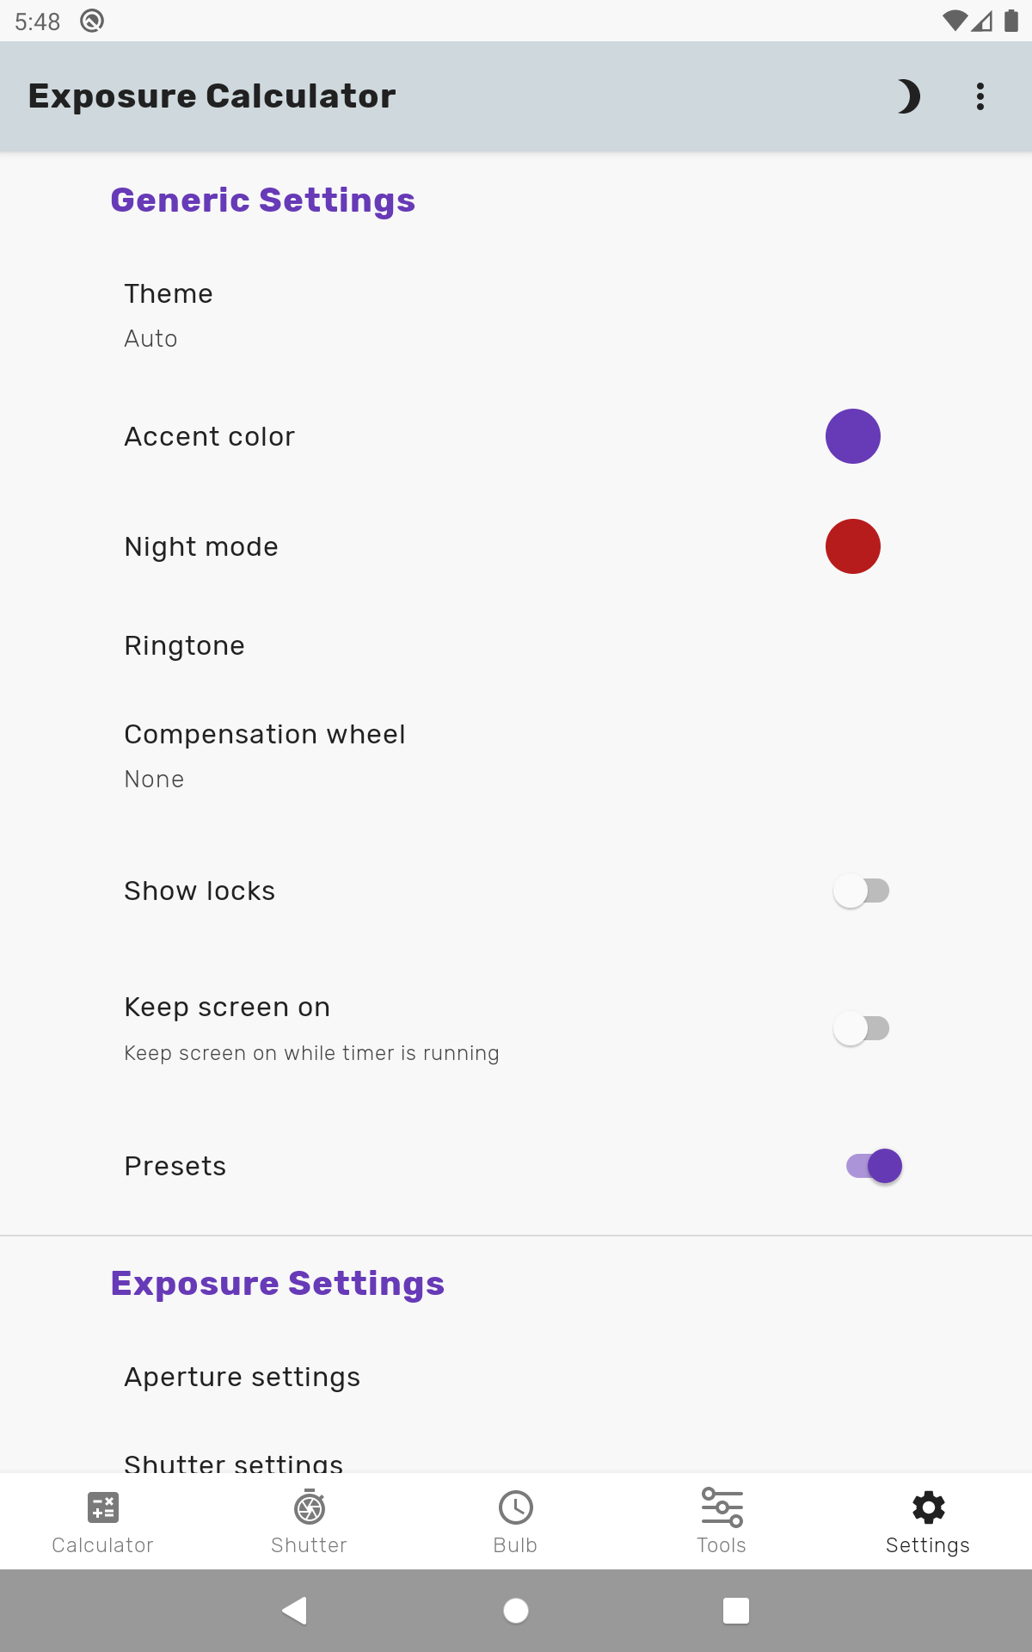
Task: Open the Ringtone picker
Action: 516,645
